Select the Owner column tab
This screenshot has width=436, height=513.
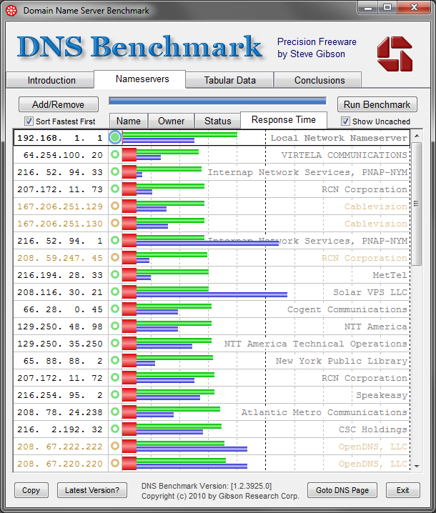pyautogui.click(x=172, y=121)
